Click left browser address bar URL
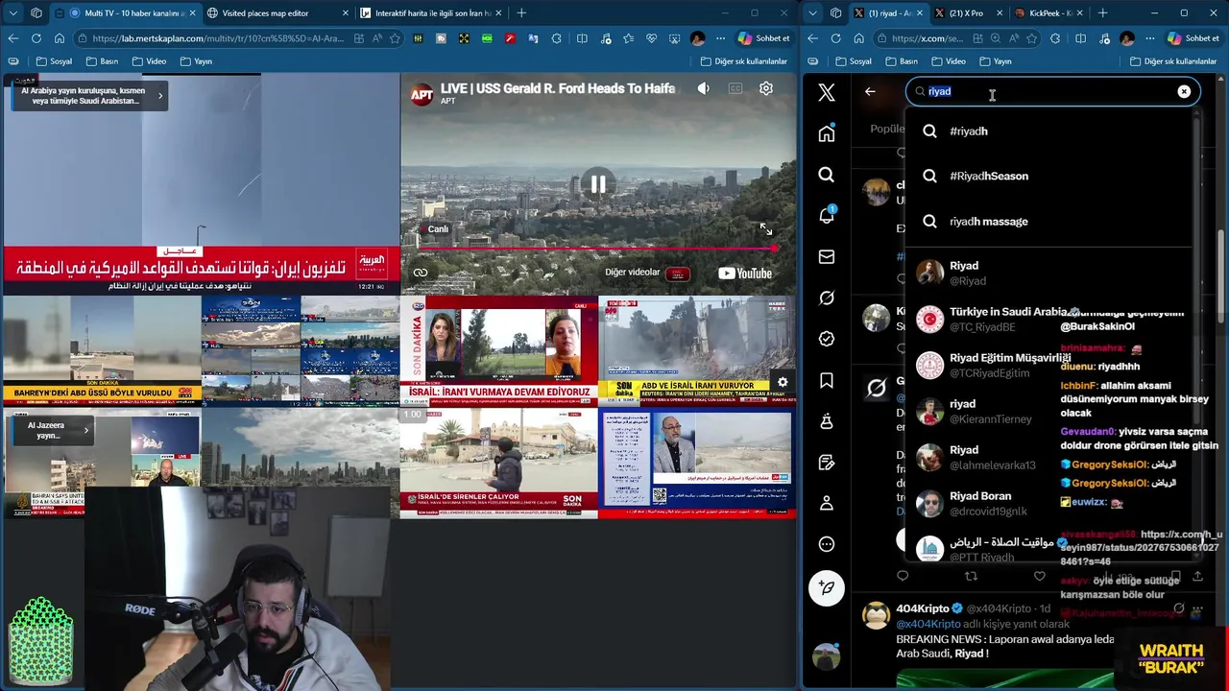 (x=219, y=38)
